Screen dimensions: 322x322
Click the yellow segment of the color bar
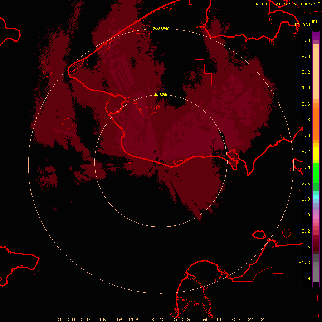click(x=316, y=153)
